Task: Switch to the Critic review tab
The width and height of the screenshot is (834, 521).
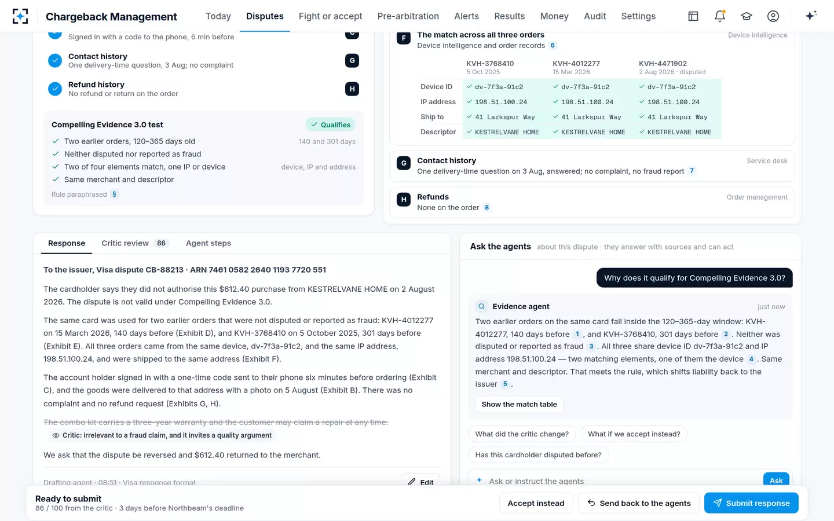Action: (x=134, y=243)
